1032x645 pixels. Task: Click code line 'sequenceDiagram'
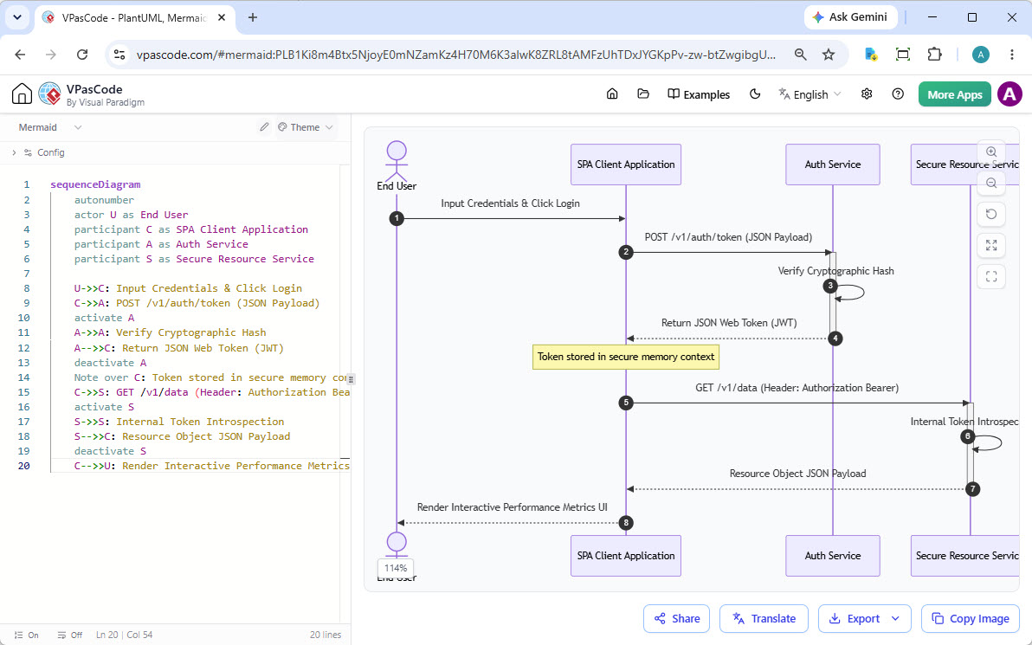pos(95,185)
